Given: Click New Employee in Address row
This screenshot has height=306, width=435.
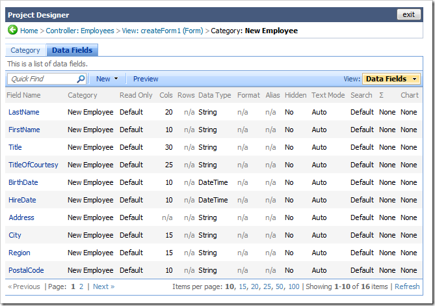Looking at the screenshot, I should [90, 217].
